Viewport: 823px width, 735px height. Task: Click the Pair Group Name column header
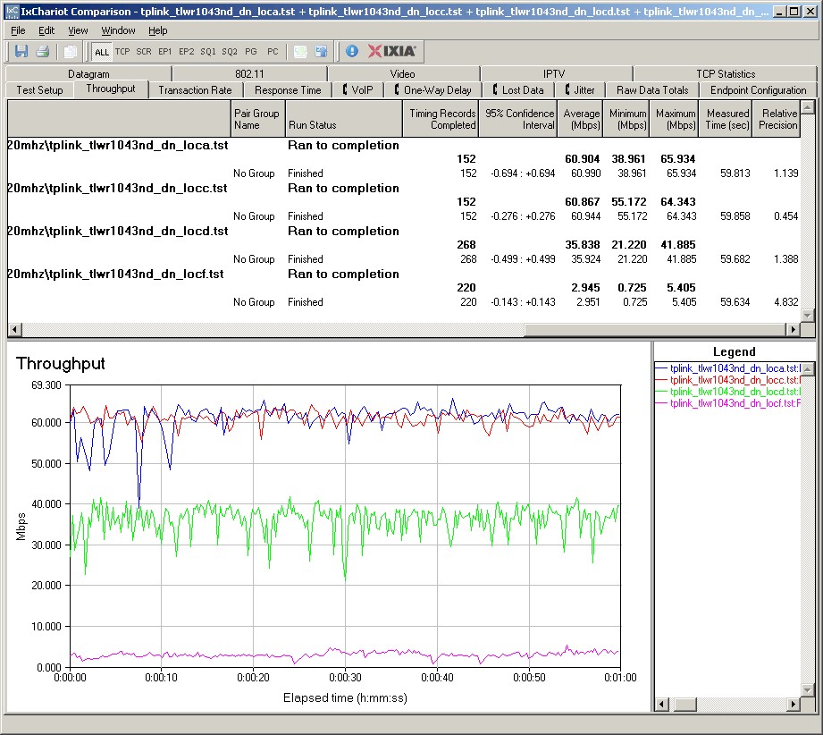(257, 119)
